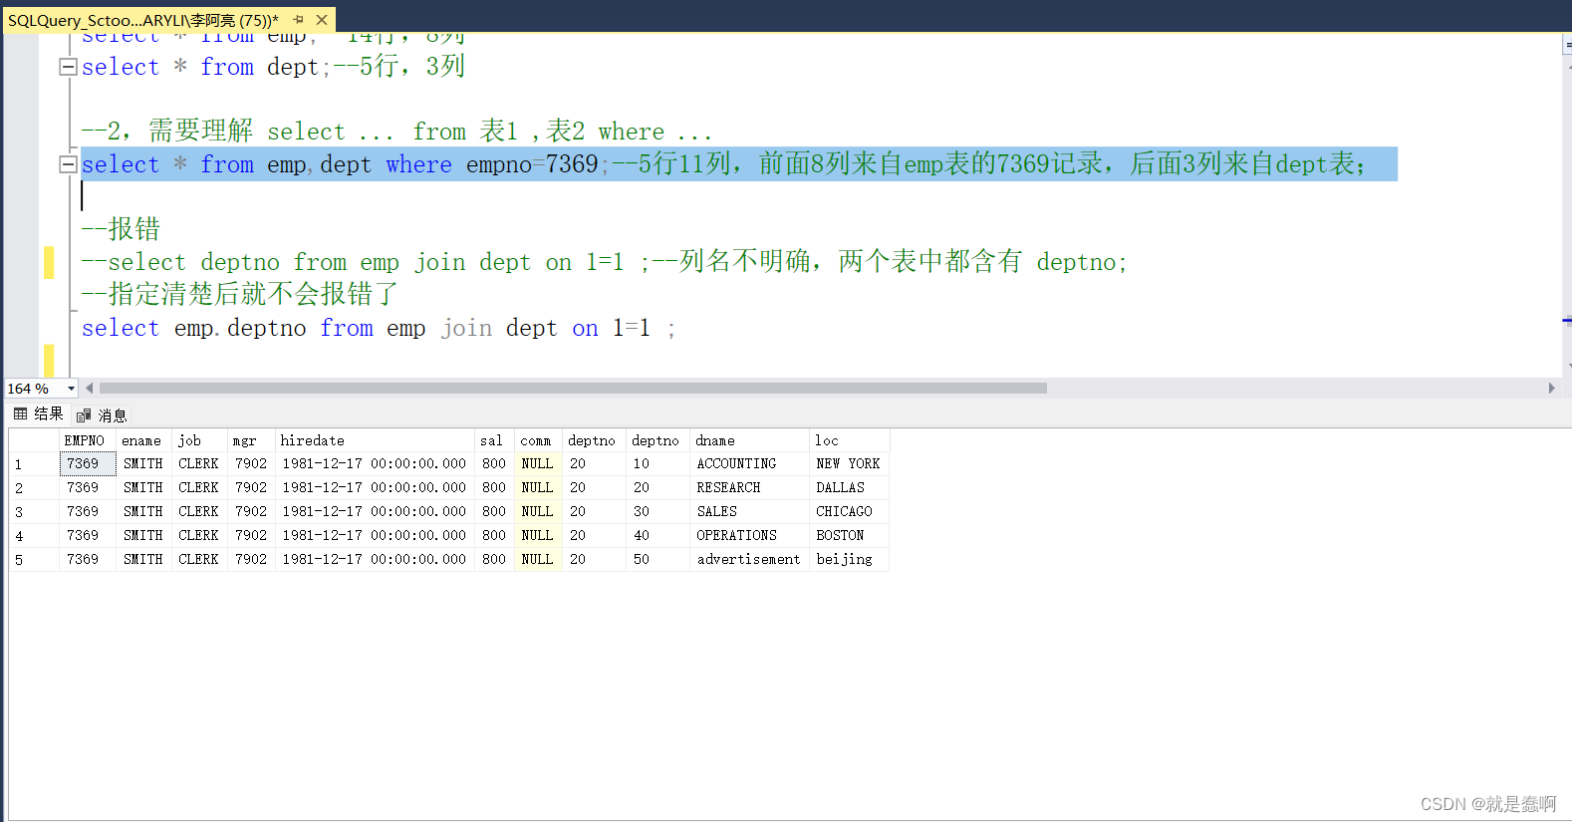
Task: Select the loc column header
Action: (848, 440)
